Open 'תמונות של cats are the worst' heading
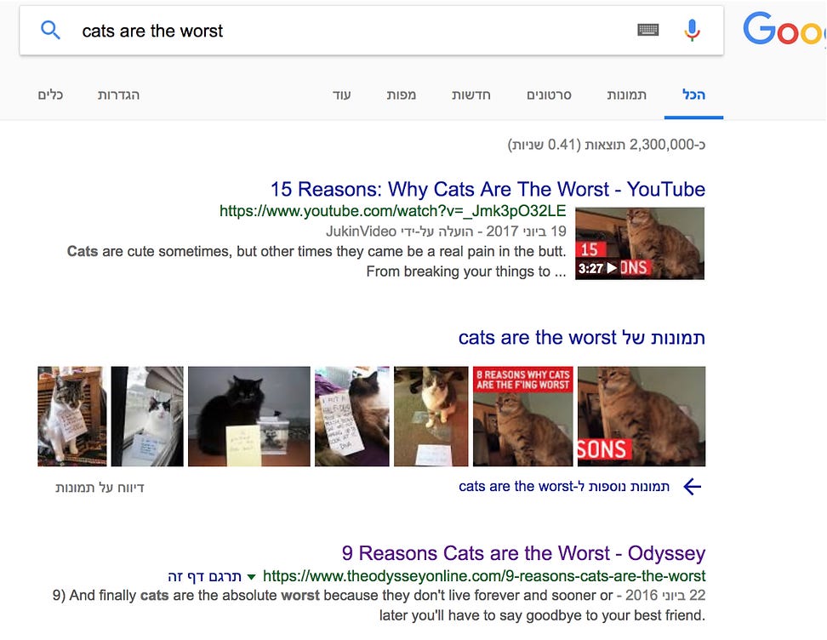Viewport: 827px width, 640px height. pyautogui.click(x=582, y=337)
